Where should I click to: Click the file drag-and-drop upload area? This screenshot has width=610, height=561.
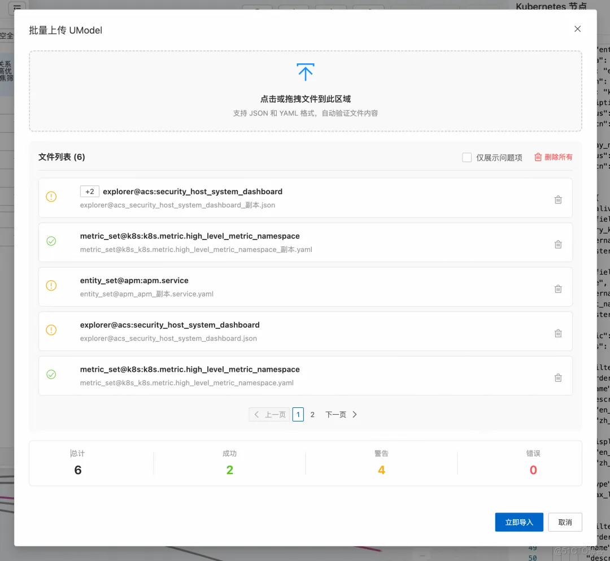(x=305, y=91)
